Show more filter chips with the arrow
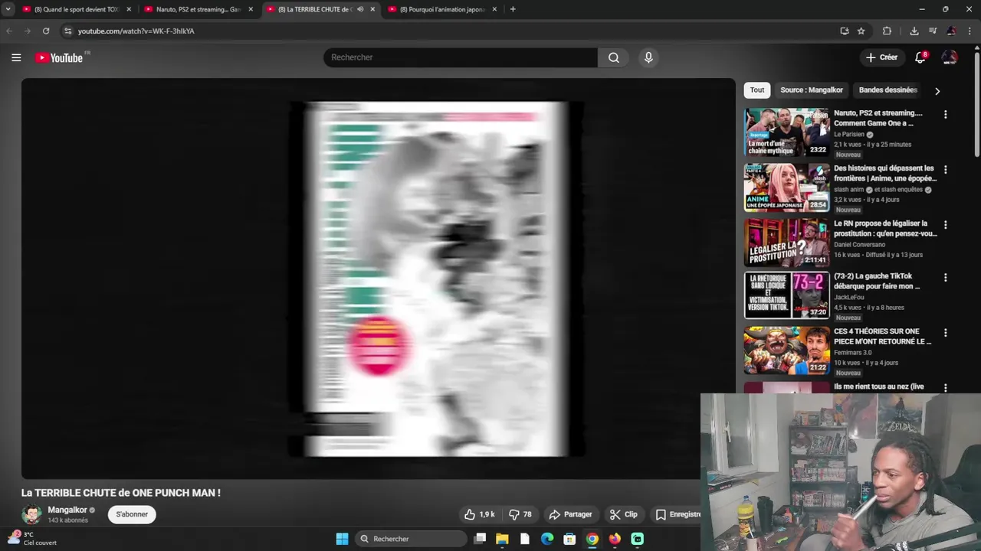This screenshot has width=981, height=551. click(937, 91)
